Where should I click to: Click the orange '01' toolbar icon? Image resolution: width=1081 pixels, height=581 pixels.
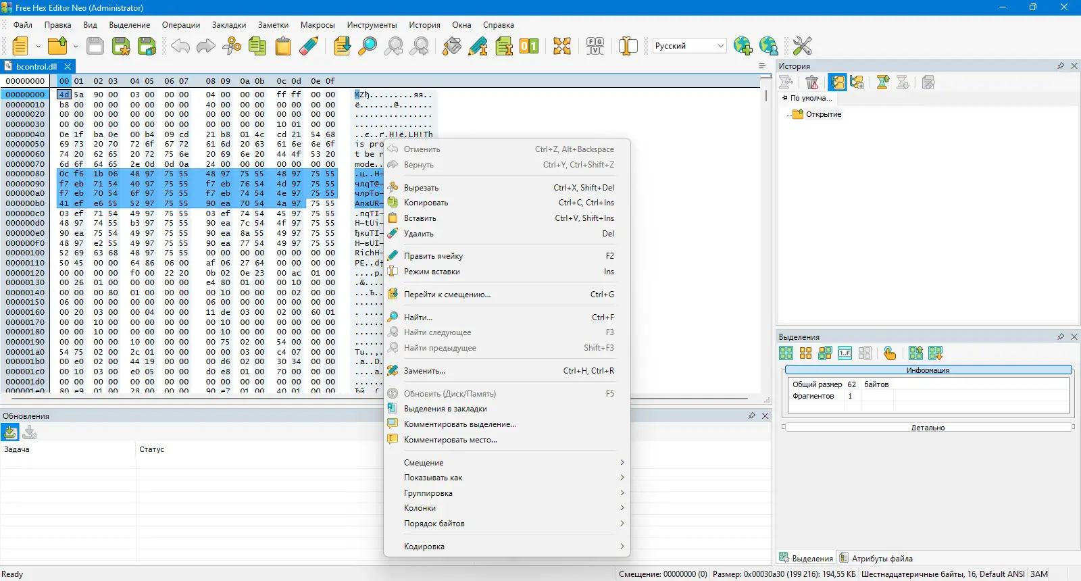(529, 46)
